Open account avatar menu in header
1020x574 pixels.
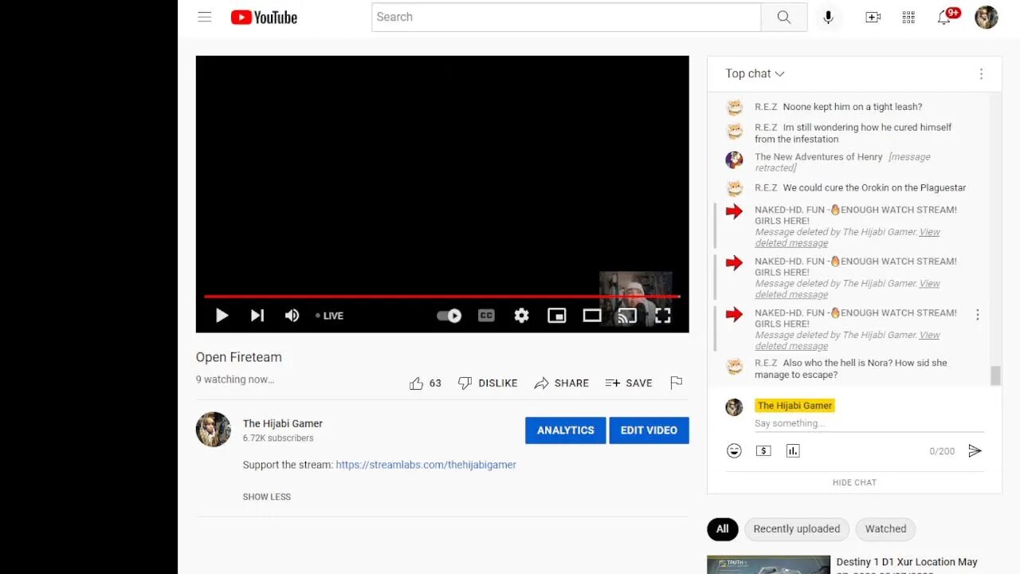(x=986, y=17)
